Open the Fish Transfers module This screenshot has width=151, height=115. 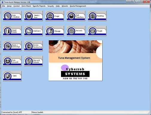click(76, 16)
